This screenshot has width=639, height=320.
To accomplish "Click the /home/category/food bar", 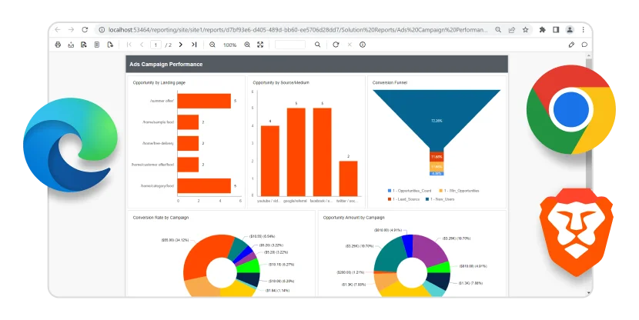I will click(204, 185).
